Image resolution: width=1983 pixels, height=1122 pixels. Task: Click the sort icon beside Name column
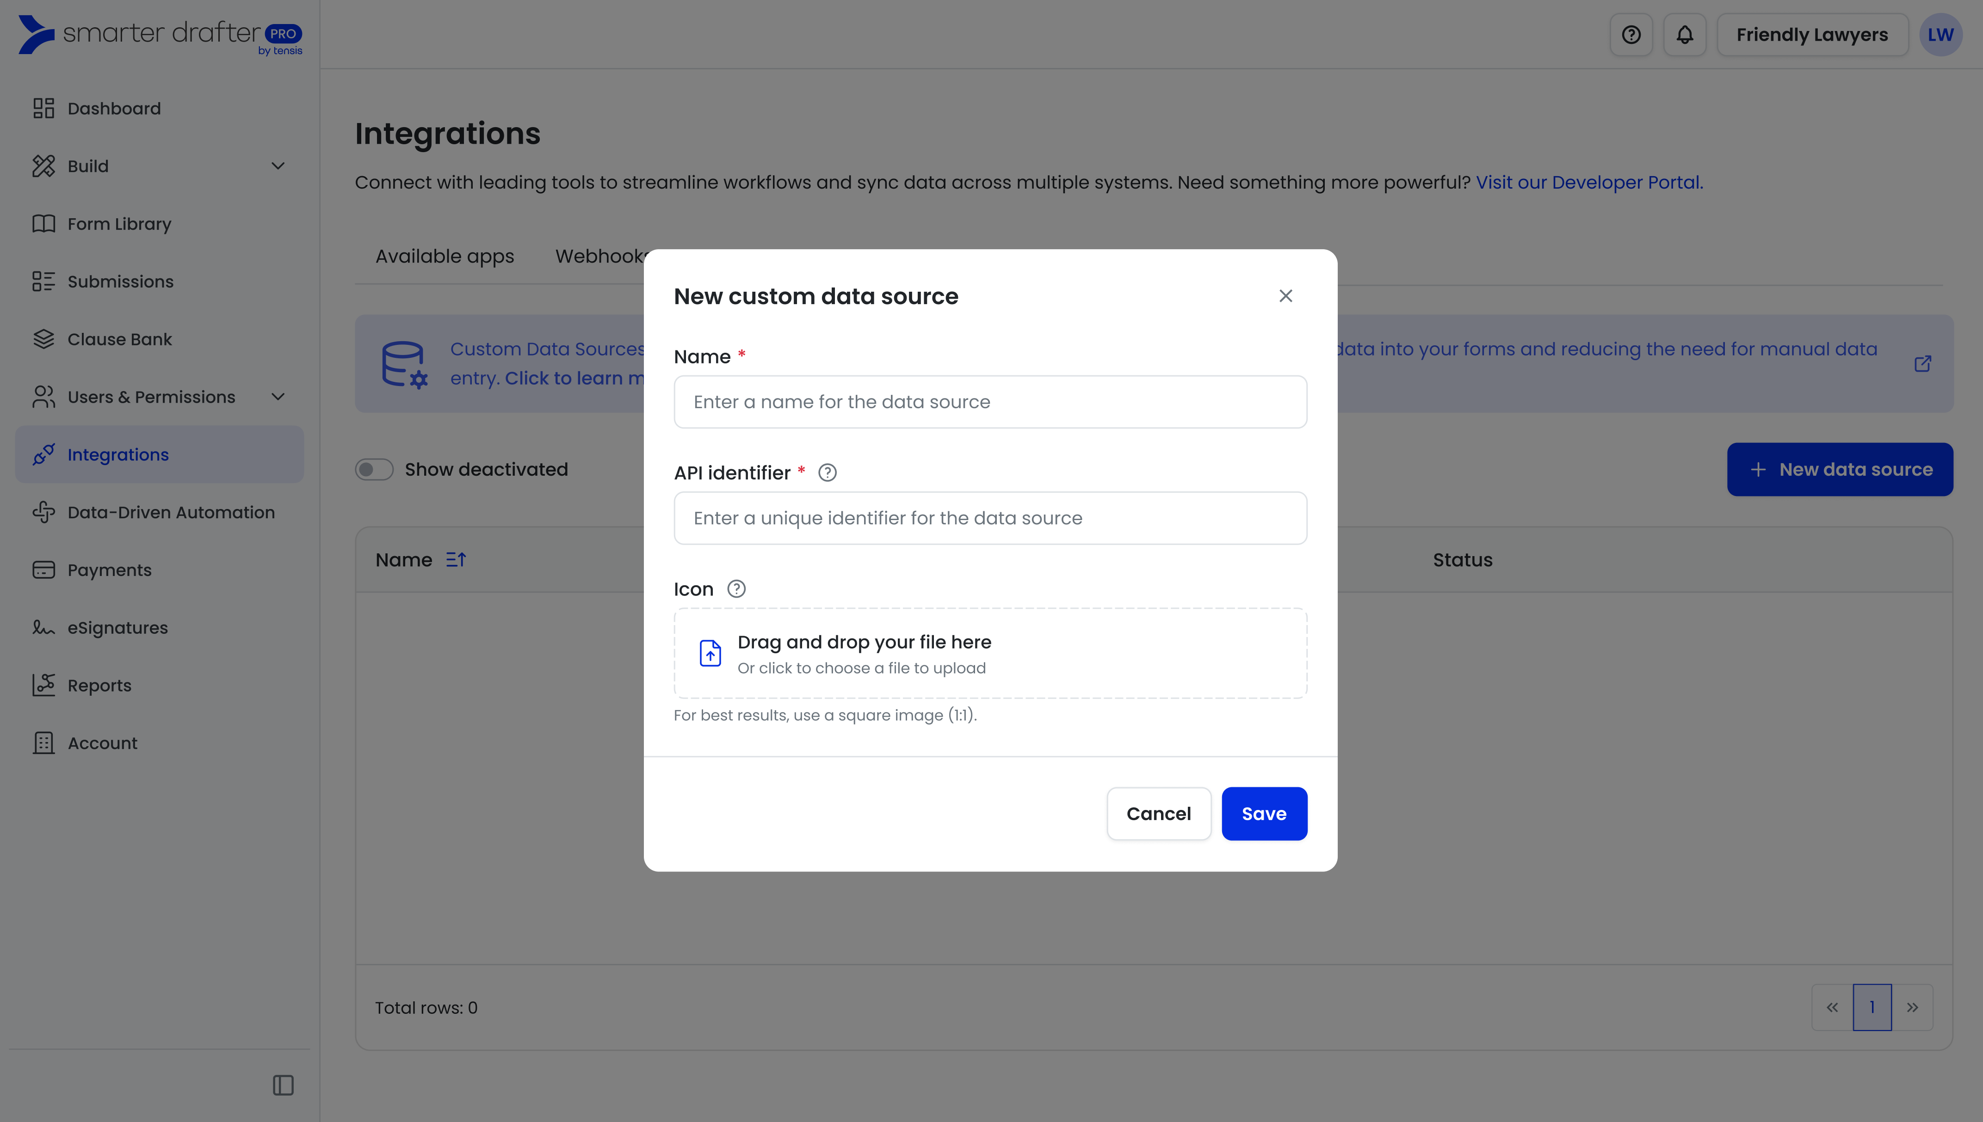coord(456,560)
